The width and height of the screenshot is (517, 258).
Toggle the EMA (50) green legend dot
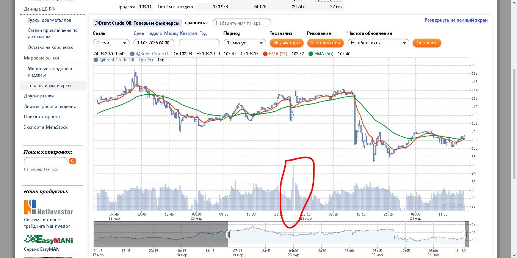(x=311, y=54)
